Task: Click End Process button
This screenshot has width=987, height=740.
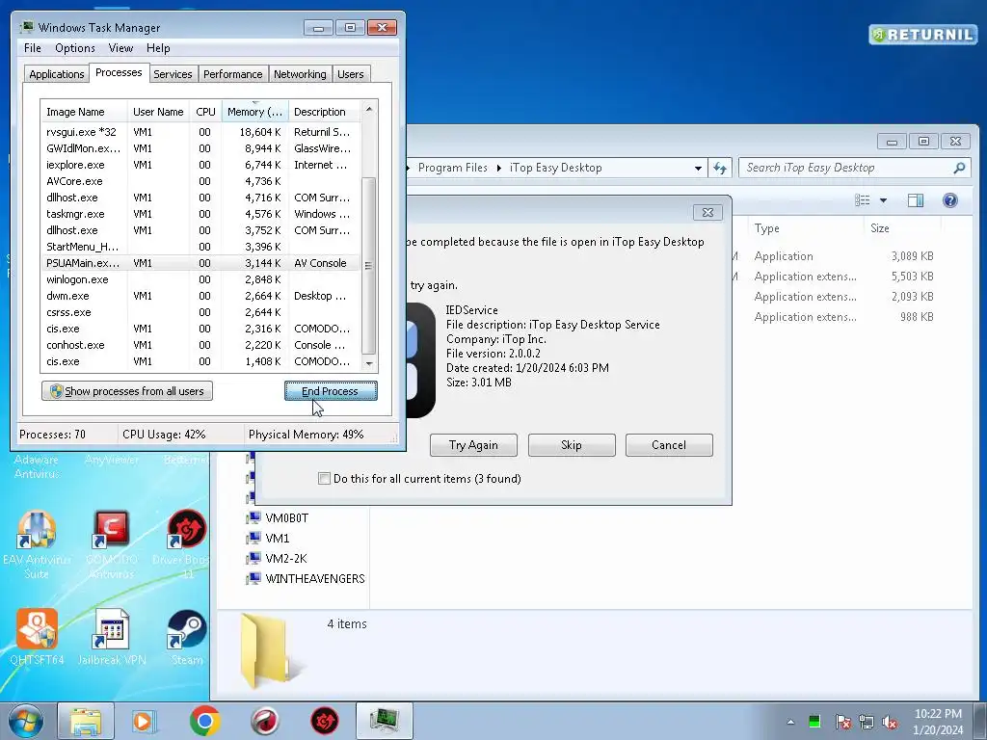Action: coord(331,391)
